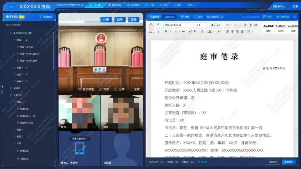Select heading style 1 preview
301x169 pixels.
coord(268,28)
